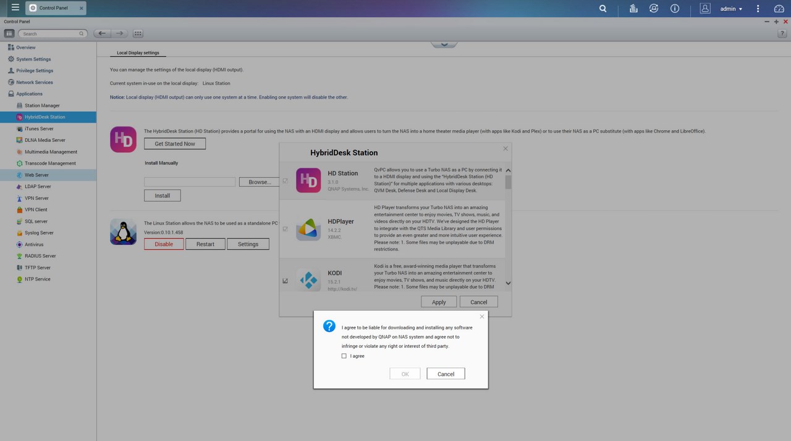791x441 pixels.
Task: Click Cancel in the agreement dialog
Action: tap(446, 374)
